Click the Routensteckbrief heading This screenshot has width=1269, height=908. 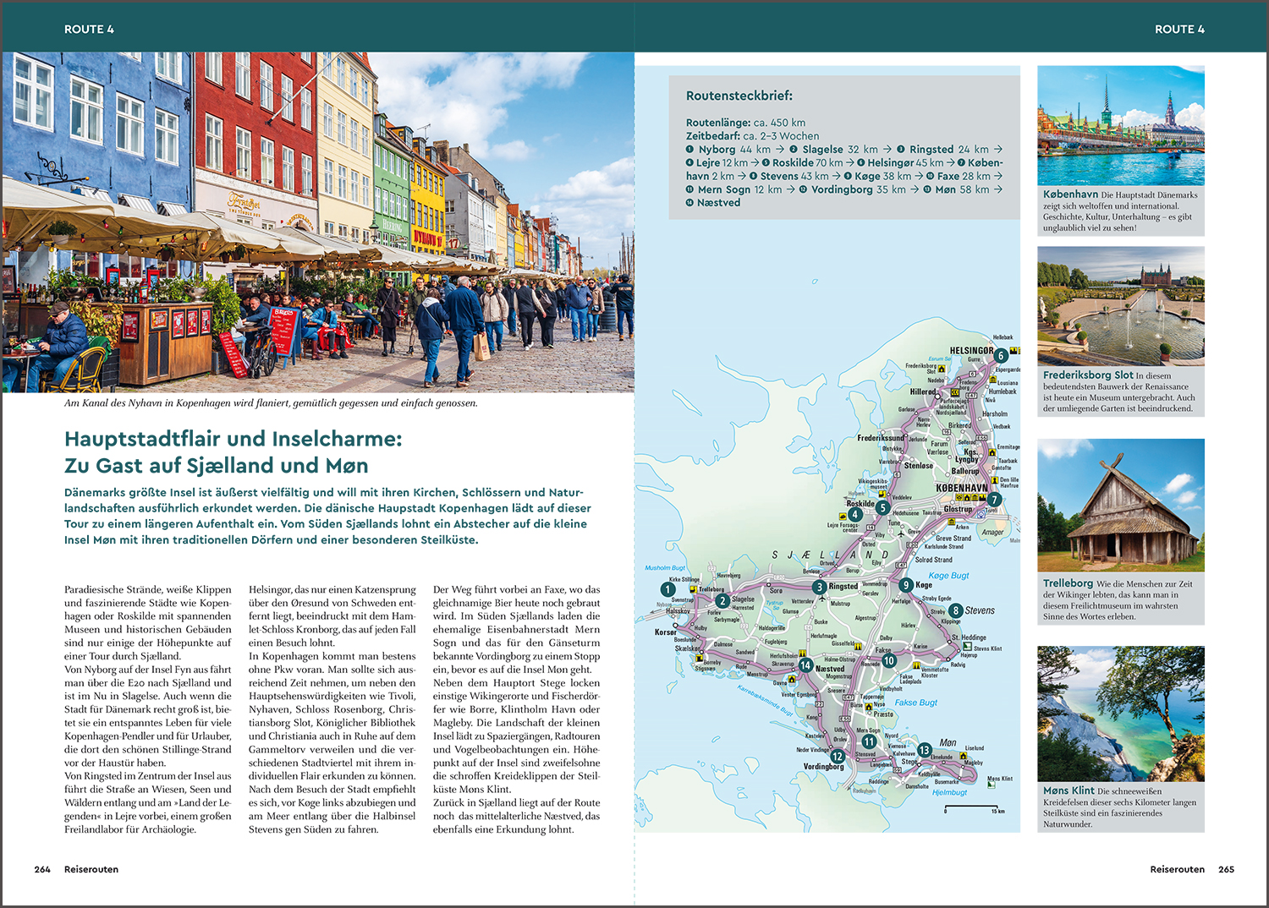point(739,96)
